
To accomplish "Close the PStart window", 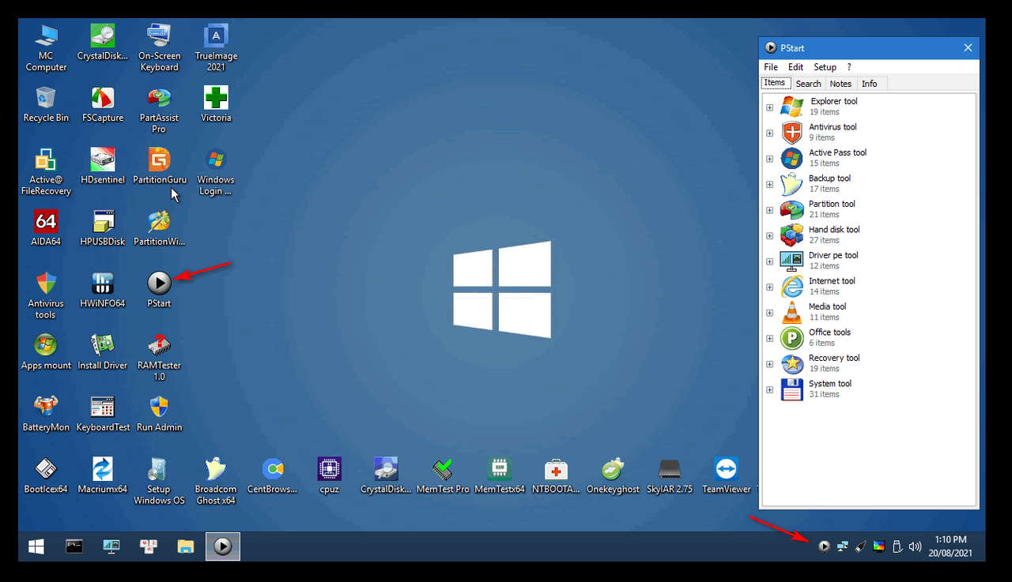I will pos(968,48).
